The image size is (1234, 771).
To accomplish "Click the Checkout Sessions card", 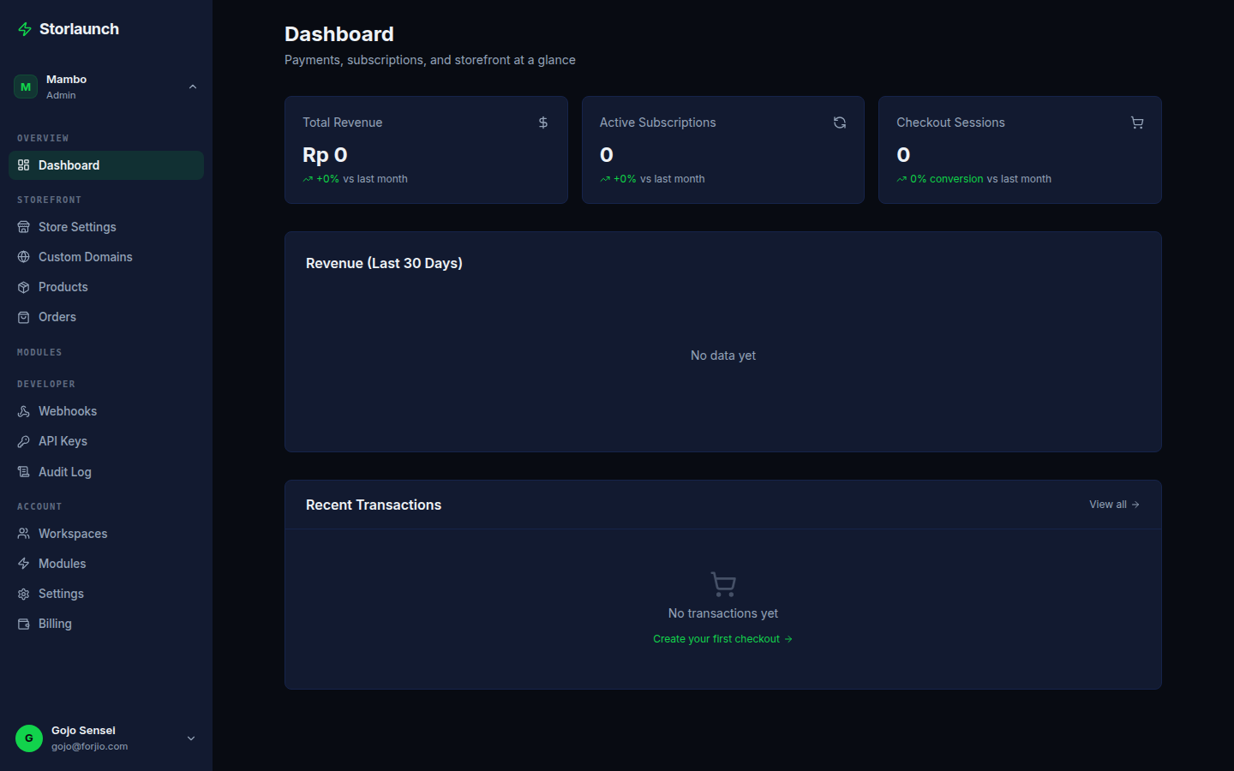I will 1020,150.
